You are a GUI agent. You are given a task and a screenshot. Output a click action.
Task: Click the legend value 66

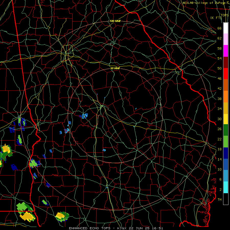click(220, 28)
